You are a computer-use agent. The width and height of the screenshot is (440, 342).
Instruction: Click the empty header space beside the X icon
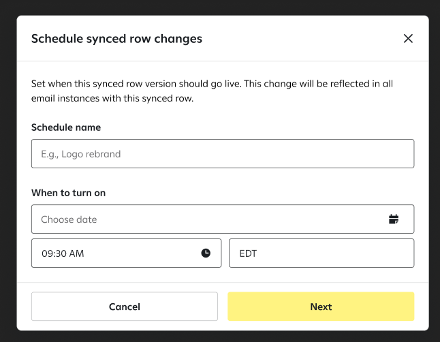pos(302,38)
